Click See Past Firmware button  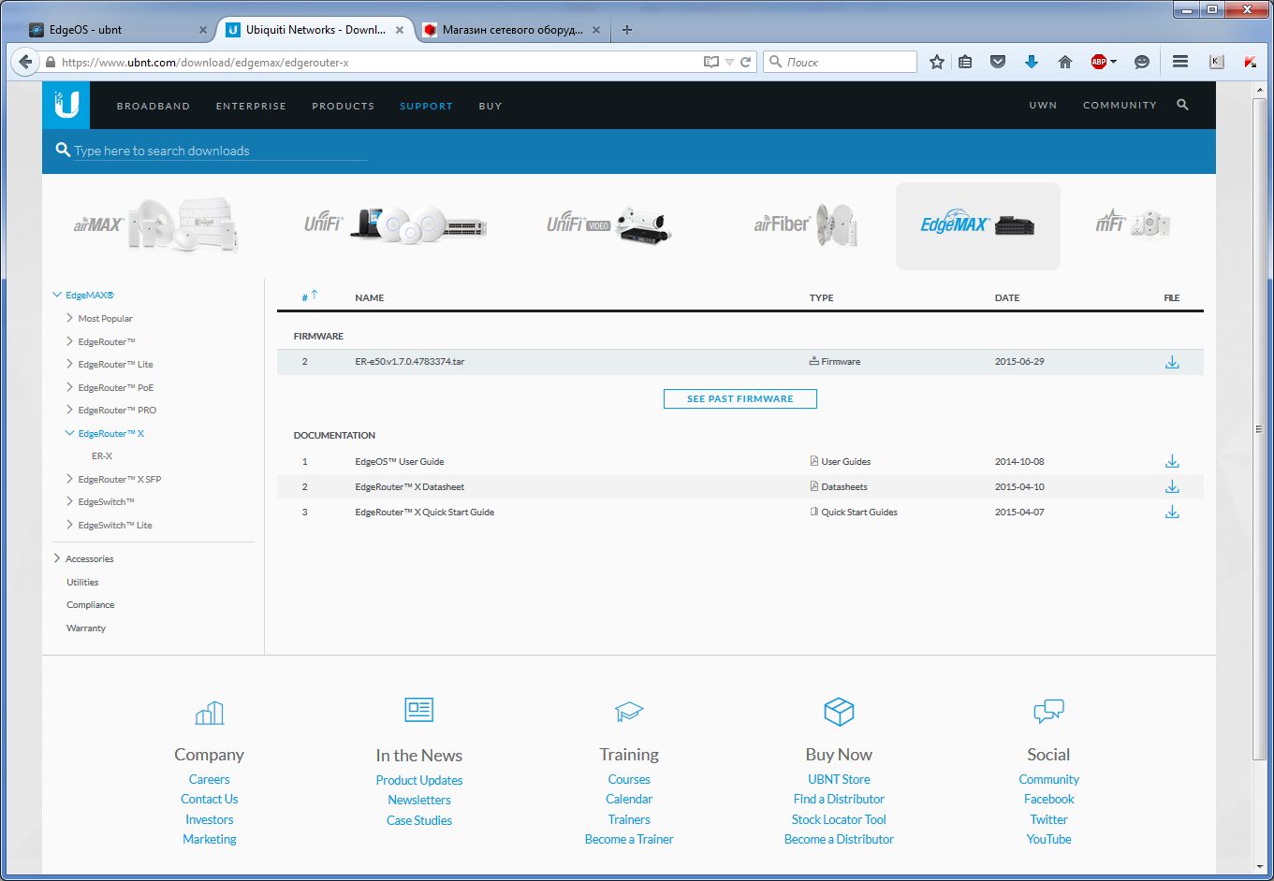point(740,399)
